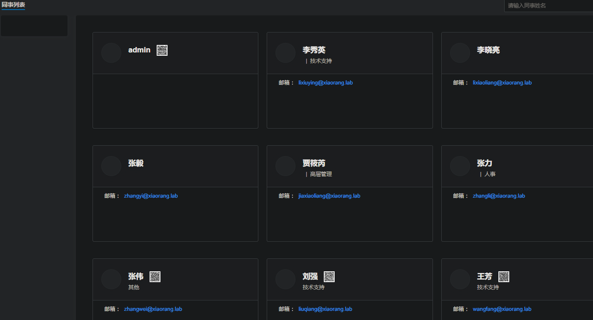Open email link lixiaoliang@xiaorang.lab

click(x=502, y=83)
